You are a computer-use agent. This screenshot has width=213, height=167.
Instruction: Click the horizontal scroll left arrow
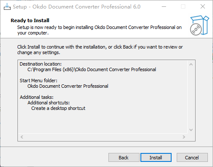[22, 137]
